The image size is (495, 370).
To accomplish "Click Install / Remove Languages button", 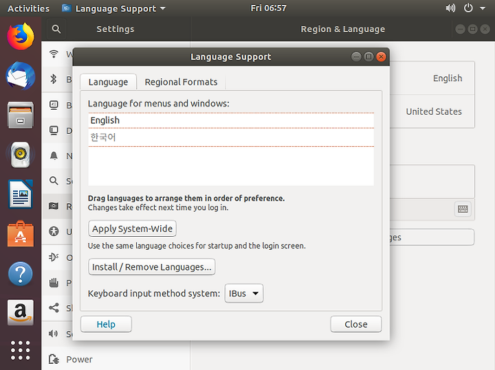I will pyautogui.click(x=152, y=267).
